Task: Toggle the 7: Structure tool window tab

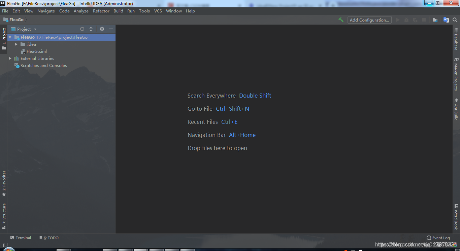Action: pyautogui.click(x=4, y=216)
